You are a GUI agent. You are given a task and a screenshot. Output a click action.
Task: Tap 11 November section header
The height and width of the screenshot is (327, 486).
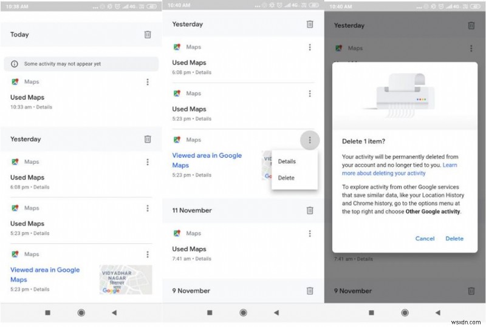[243, 211]
